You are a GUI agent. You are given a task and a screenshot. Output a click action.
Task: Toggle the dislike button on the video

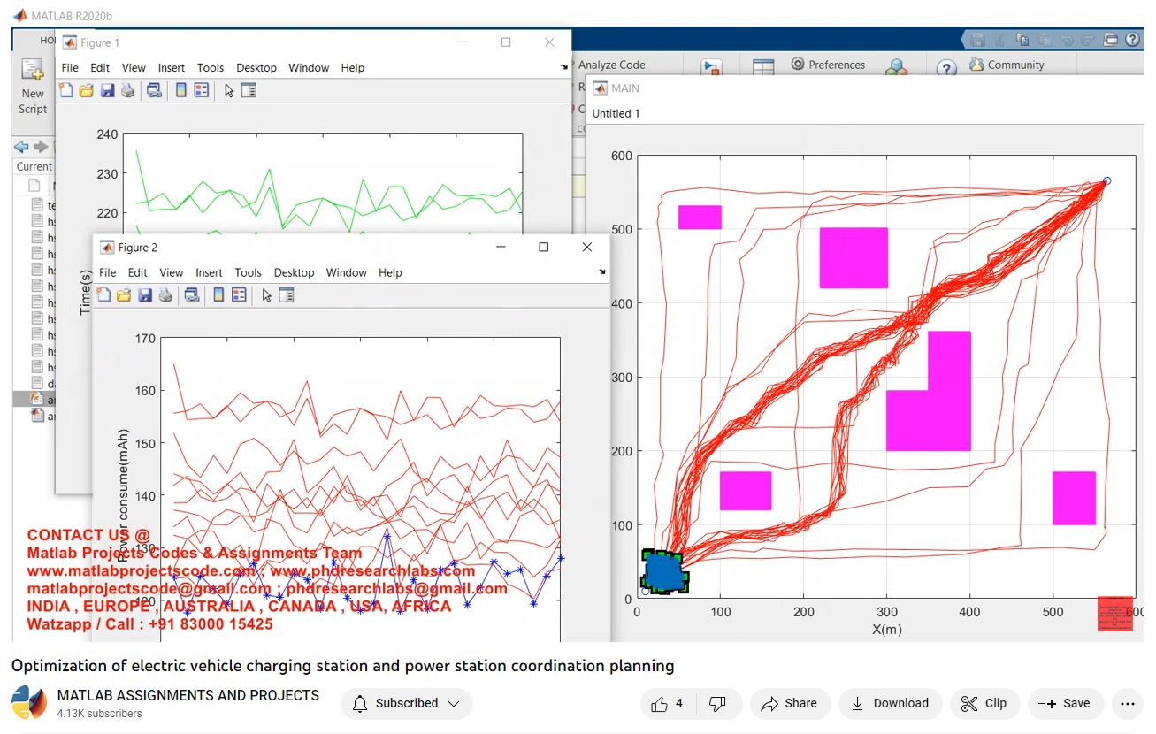point(718,704)
